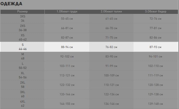This screenshot has height=109, width=179.
Task: Click the Размер column header
Action: coord(22,12)
